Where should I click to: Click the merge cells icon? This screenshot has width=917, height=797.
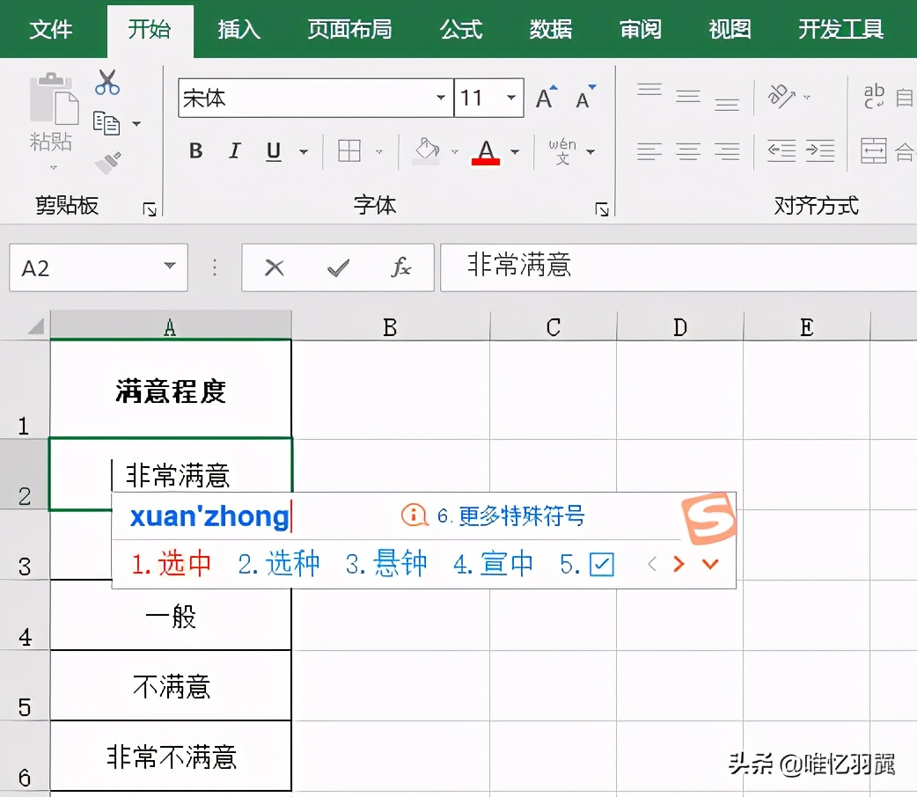point(874,150)
